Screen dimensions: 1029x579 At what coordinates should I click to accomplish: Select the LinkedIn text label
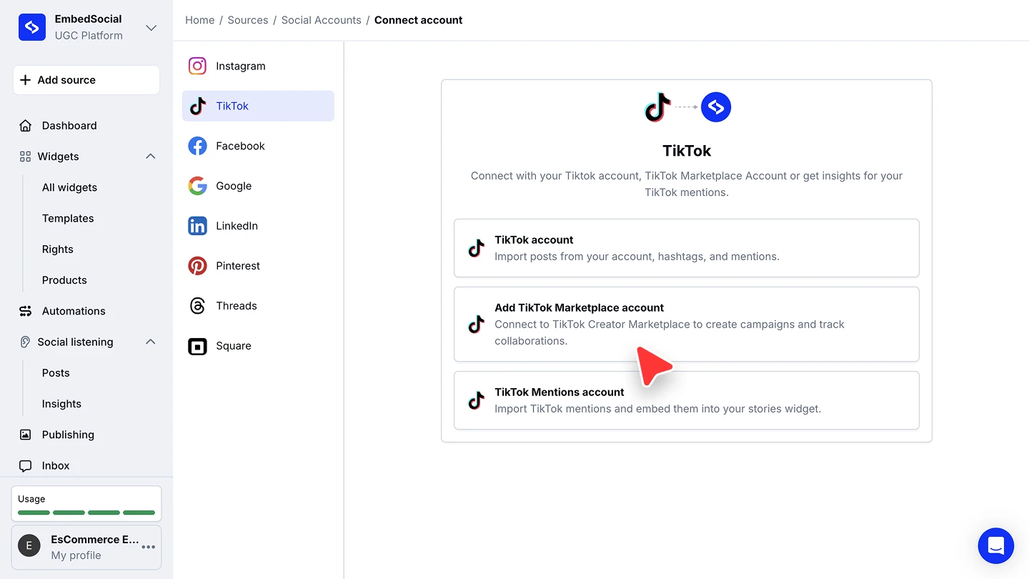coord(237,226)
